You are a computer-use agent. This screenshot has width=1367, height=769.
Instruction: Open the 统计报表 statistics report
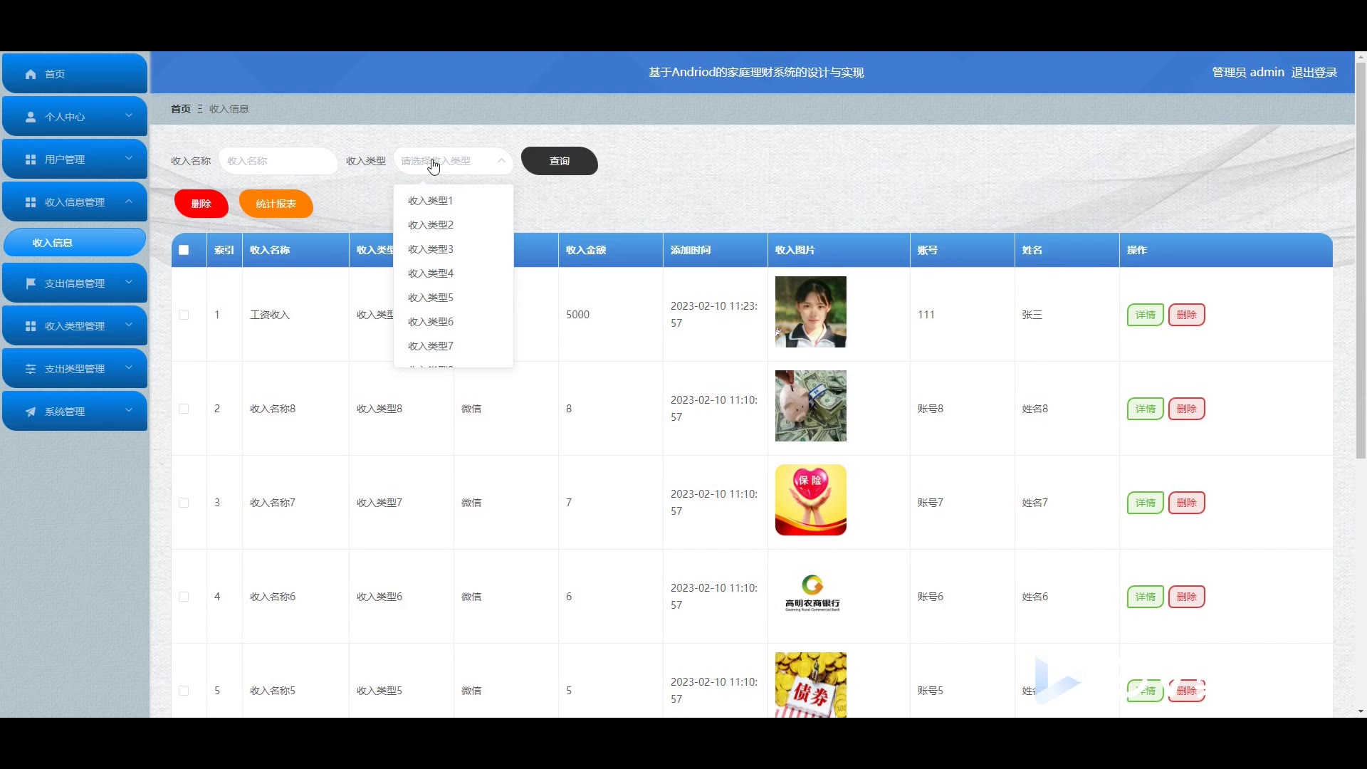click(x=276, y=204)
